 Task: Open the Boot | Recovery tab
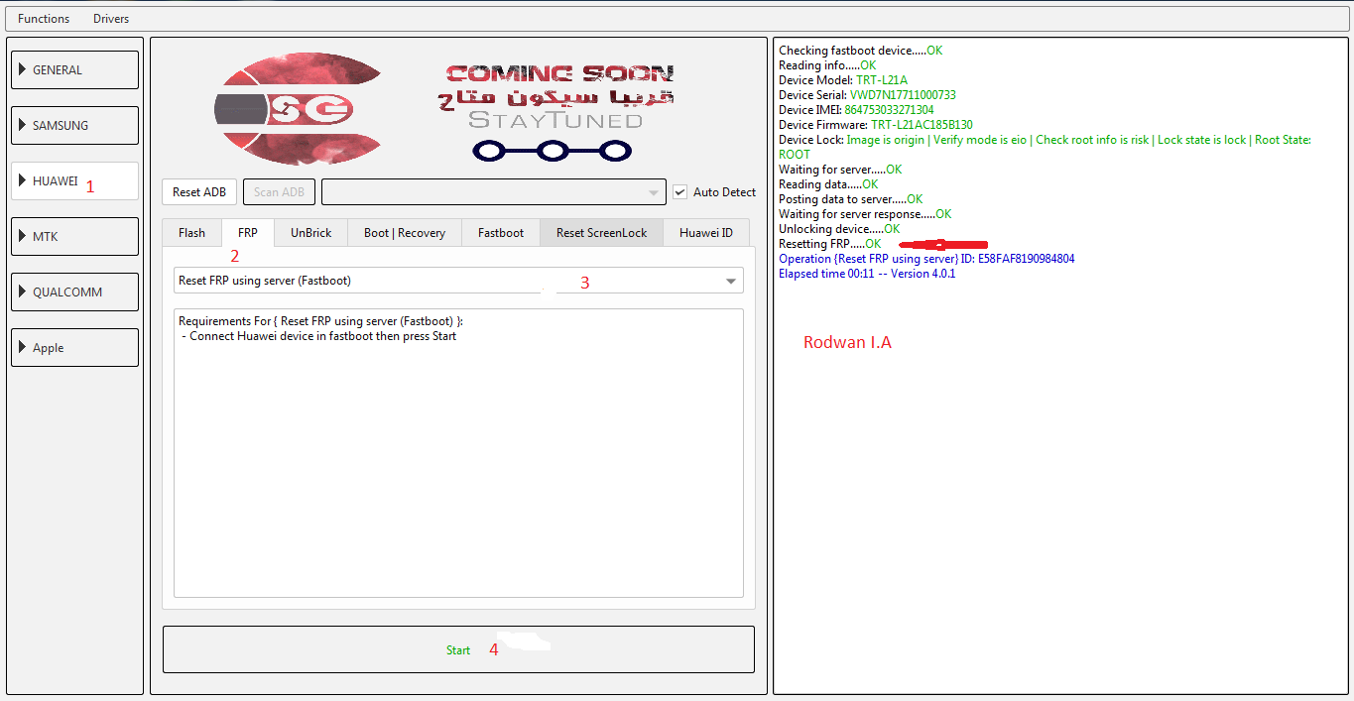point(405,233)
